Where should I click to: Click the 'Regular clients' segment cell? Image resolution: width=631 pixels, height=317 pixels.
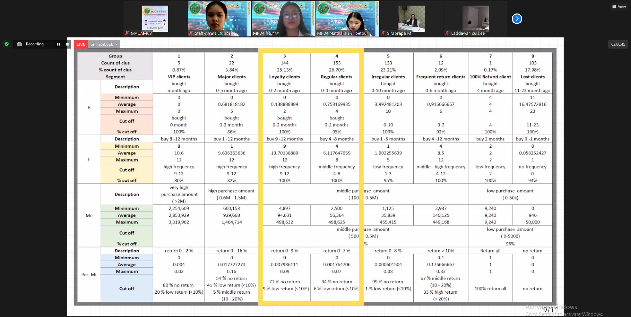click(x=337, y=77)
